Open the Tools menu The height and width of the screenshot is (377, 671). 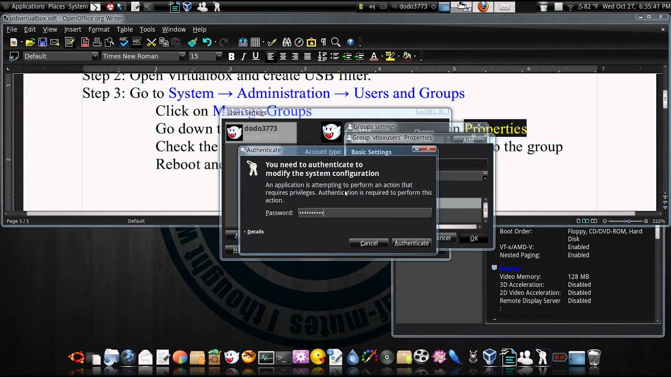pyautogui.click(x=147, y=29)
